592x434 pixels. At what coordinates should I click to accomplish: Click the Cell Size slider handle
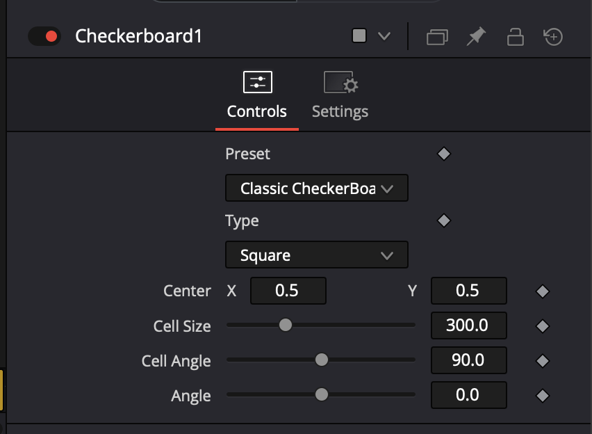coord(285,325)
